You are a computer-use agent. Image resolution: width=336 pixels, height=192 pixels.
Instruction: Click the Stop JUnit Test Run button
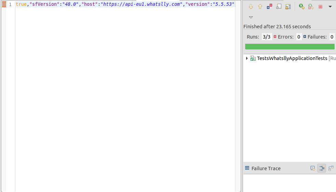click(320, 6)
